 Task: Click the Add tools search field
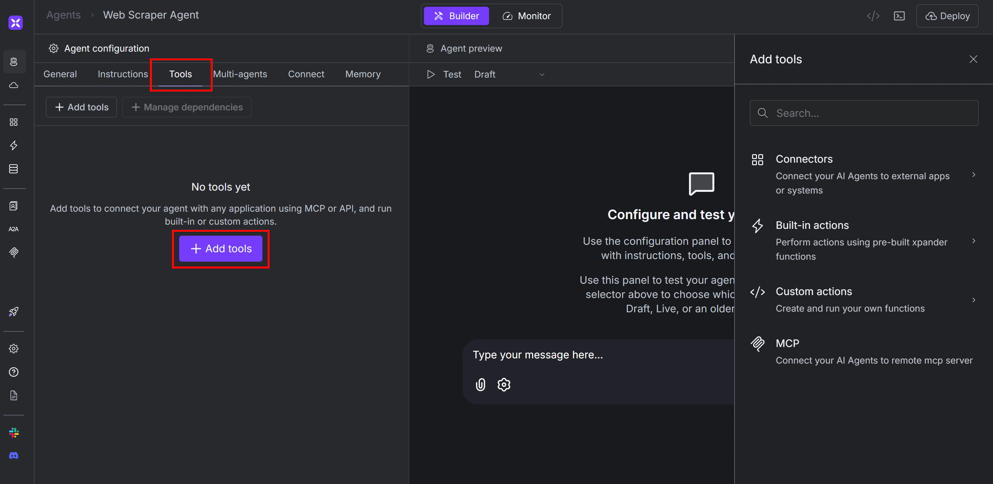tap(864, 113)
